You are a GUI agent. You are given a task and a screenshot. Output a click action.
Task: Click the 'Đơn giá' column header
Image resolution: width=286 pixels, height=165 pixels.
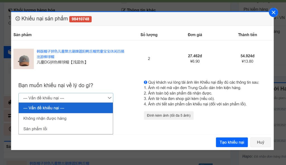click(x=195, y=35)
